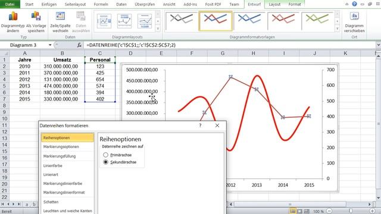Click the formula bar input

click(230, 45)
